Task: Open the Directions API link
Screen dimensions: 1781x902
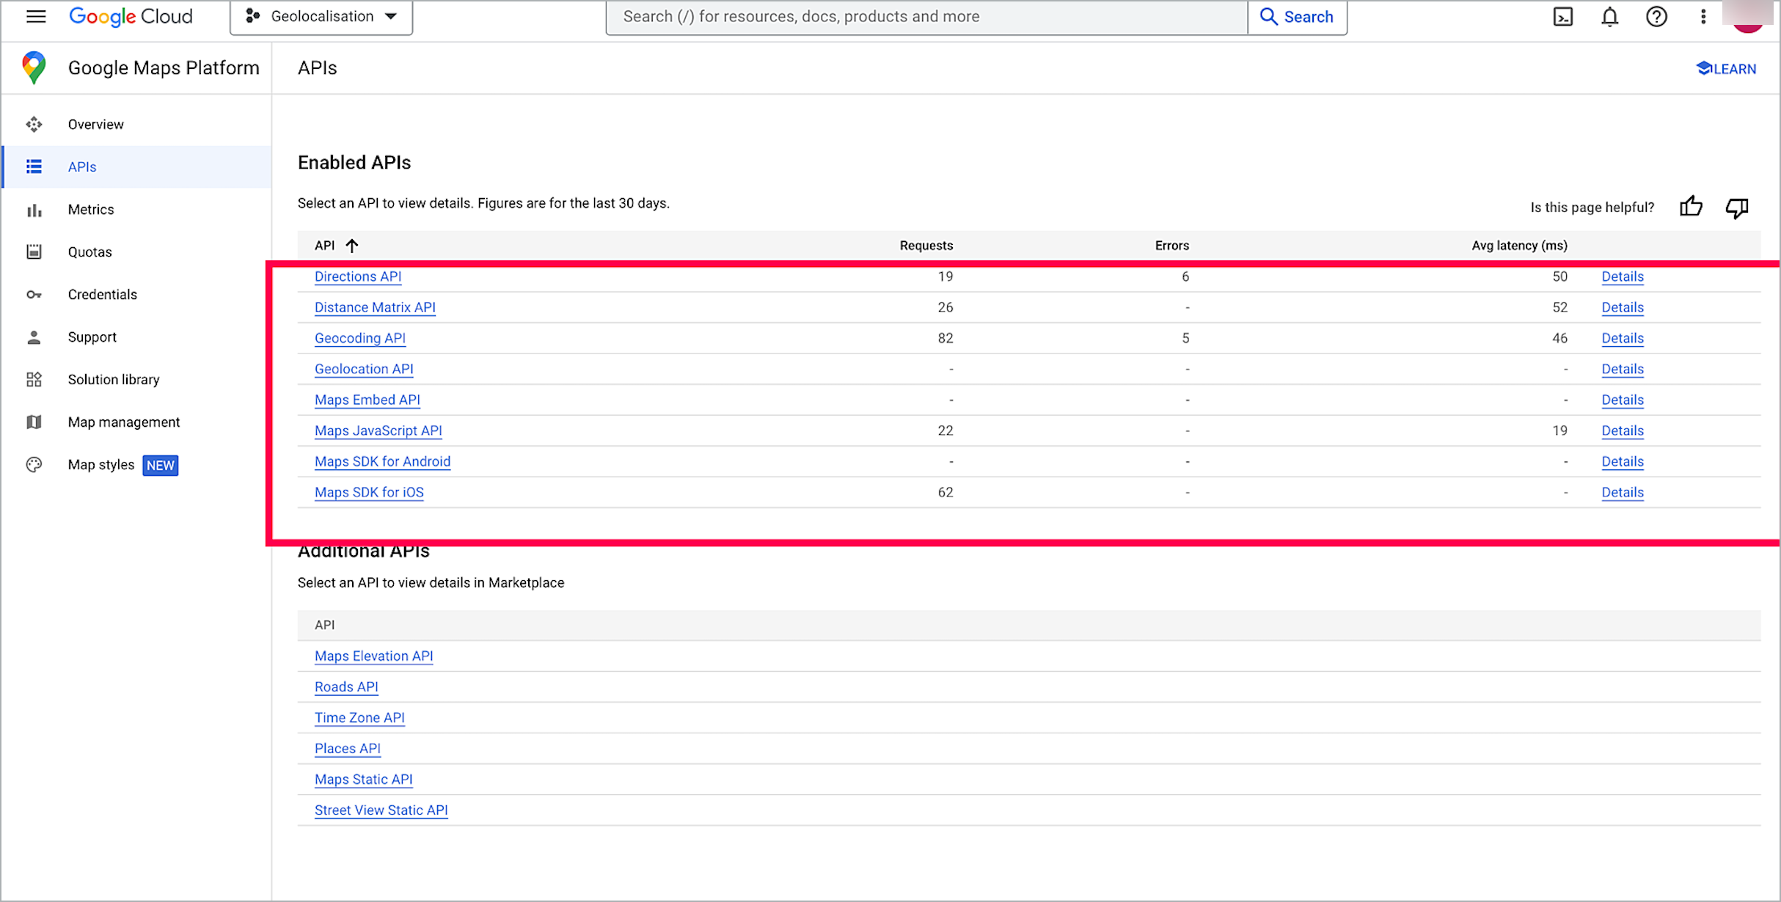Action: 358,276
